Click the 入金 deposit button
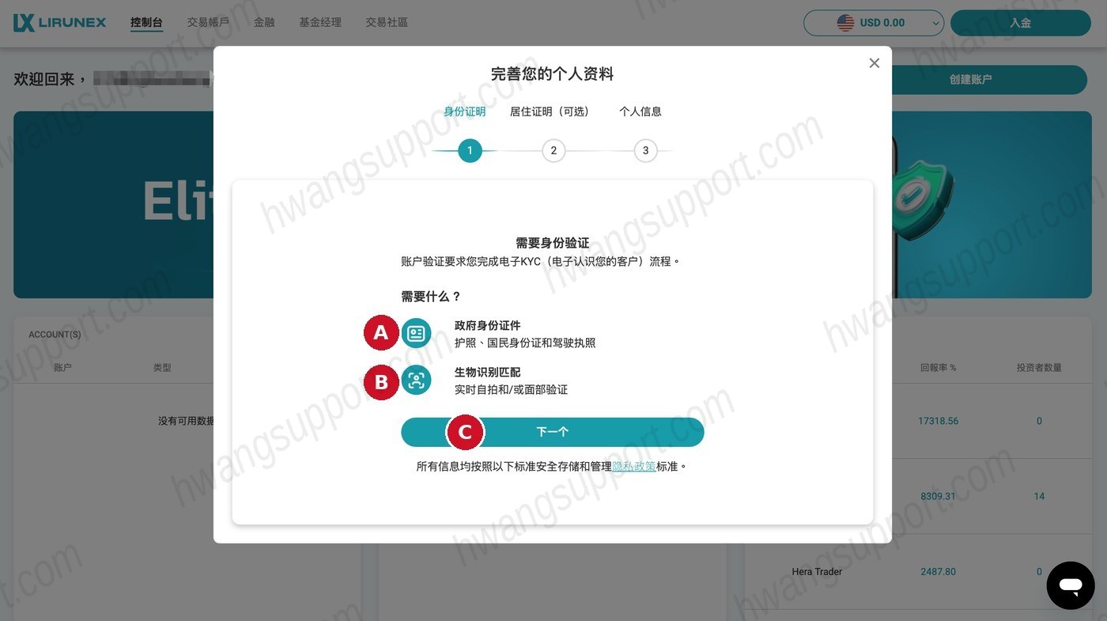 pos(1020,23)
